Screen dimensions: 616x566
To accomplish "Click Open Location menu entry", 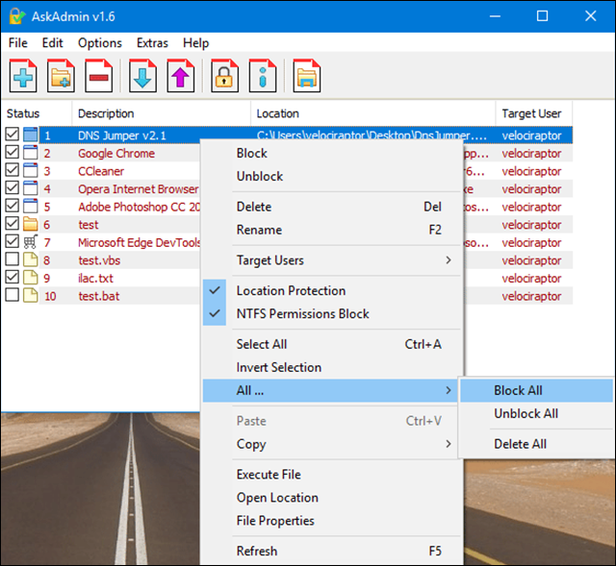I will coord(332,498).
